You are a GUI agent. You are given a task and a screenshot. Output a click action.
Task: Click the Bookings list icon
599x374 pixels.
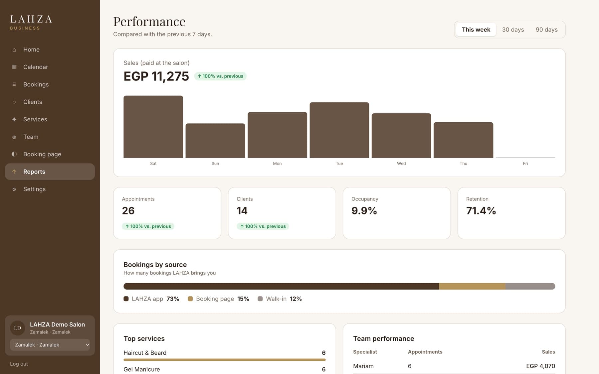[14, 84]
